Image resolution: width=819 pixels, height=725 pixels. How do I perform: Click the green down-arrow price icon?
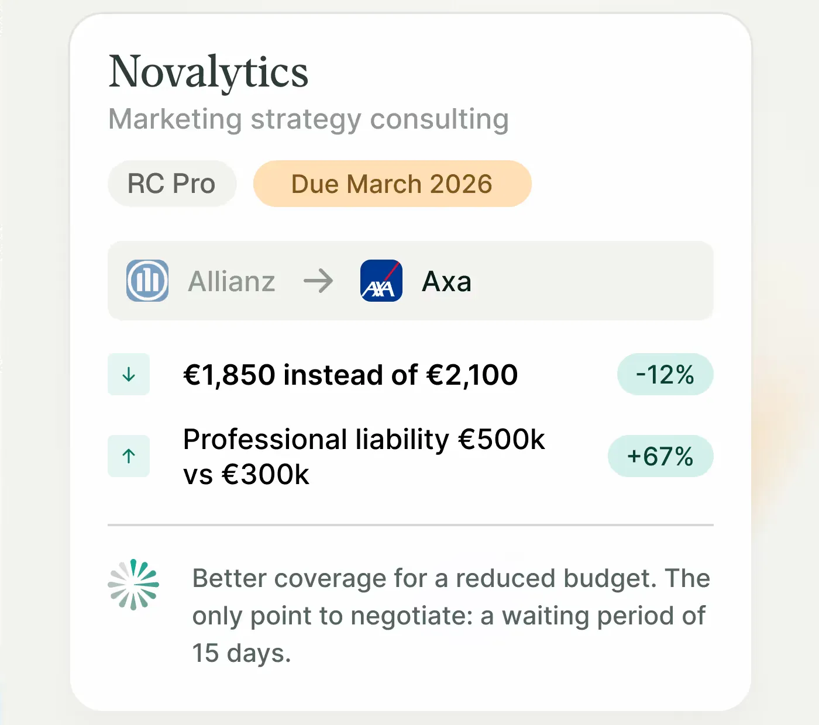[x=129, y=374]
